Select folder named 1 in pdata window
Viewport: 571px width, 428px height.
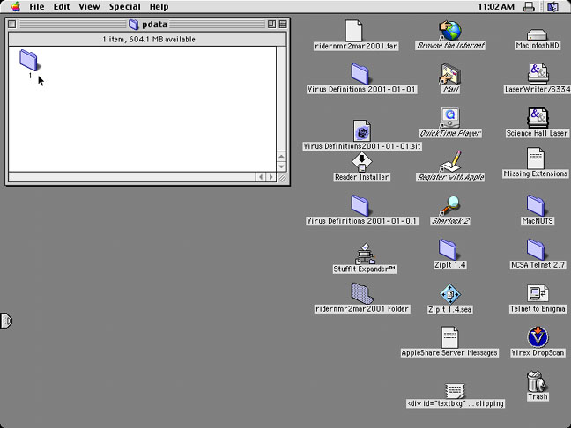pos(29,60)
